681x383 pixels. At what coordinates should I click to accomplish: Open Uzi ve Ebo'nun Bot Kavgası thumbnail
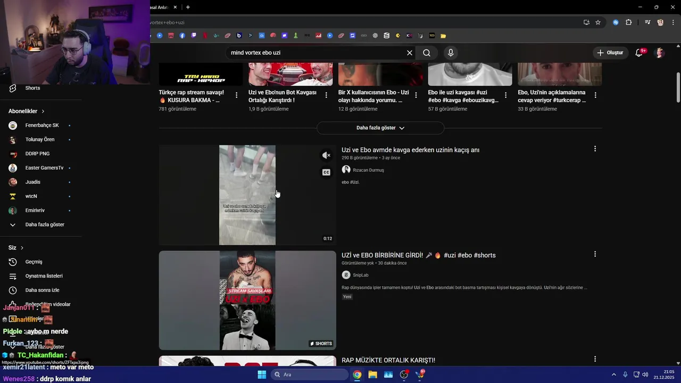(x=290, y=74)
